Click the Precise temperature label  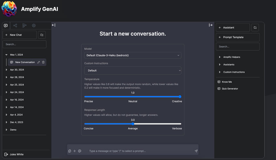click(89, 101)
